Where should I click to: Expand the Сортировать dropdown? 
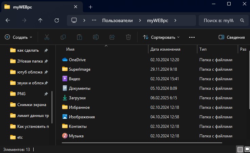(161, 37)
